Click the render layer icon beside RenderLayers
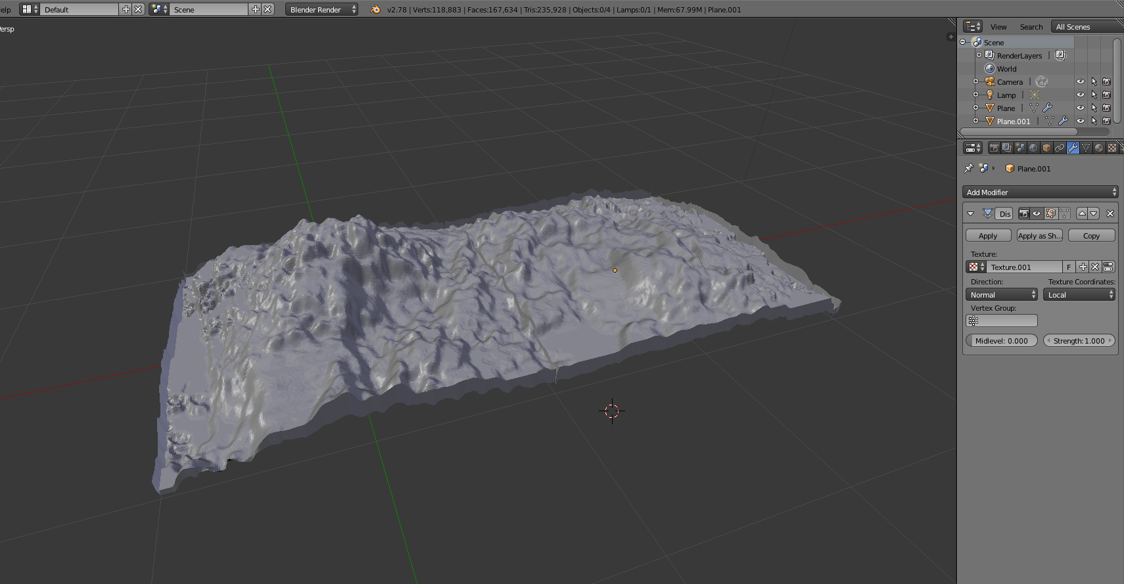 pyautogui.click(x=1060, y=55)
